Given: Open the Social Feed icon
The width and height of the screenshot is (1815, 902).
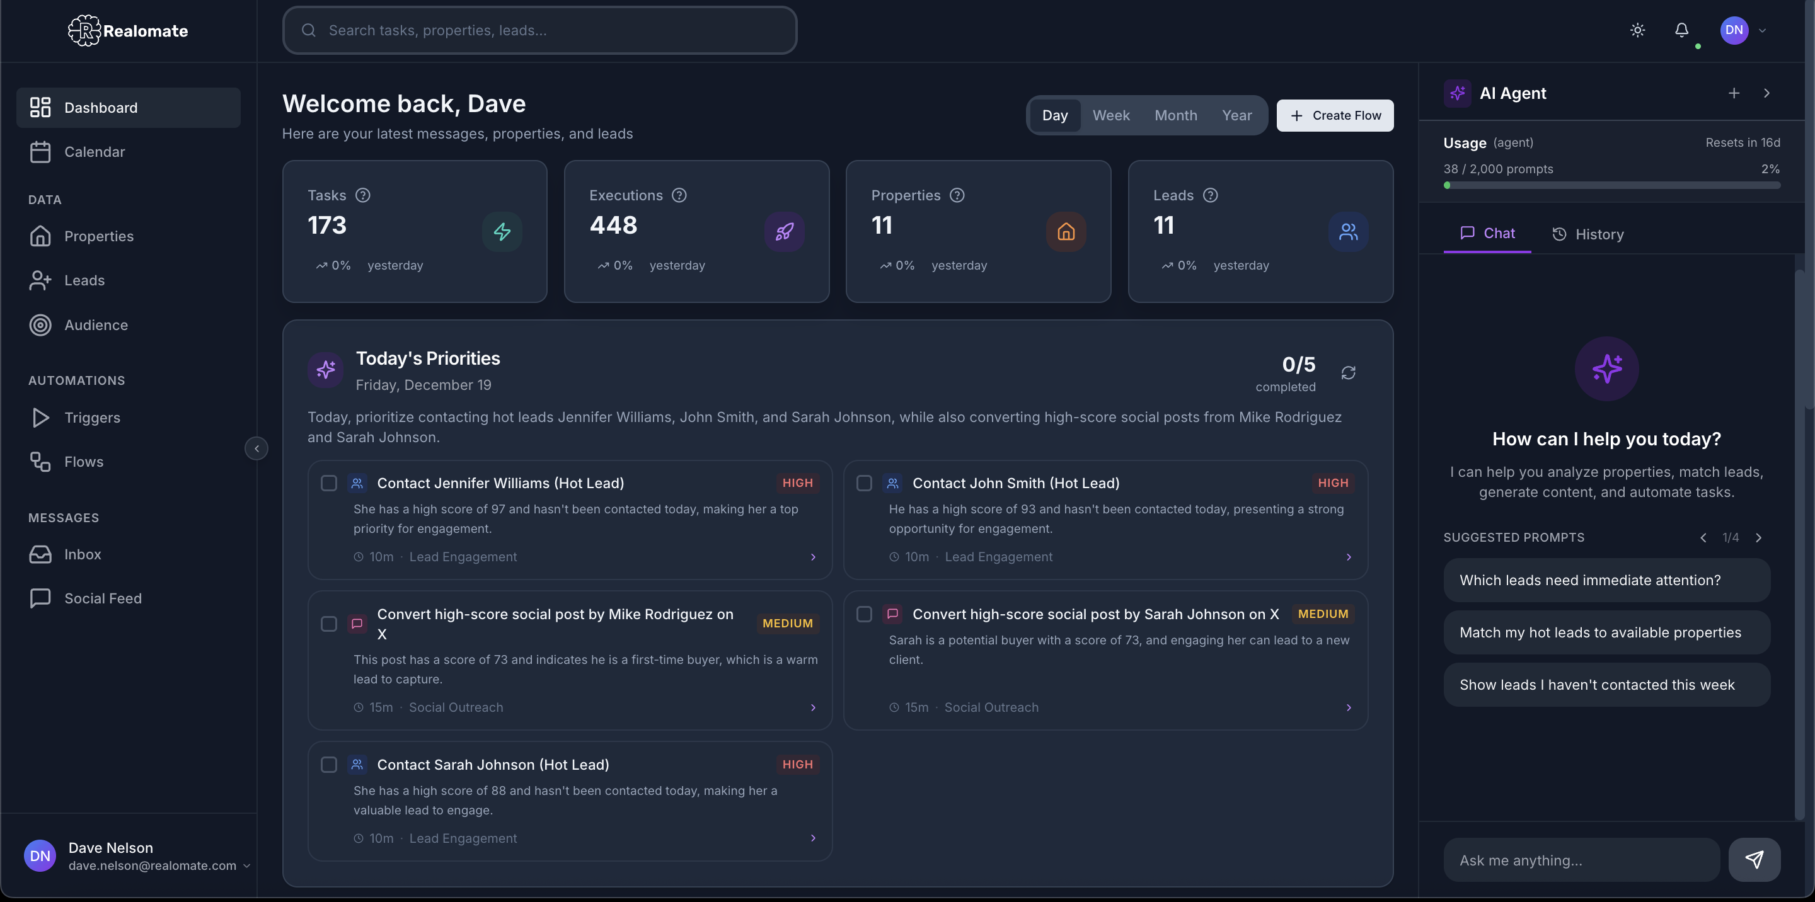Looking at the screenshot, I should pyautogui.click(x=40, y=598).
